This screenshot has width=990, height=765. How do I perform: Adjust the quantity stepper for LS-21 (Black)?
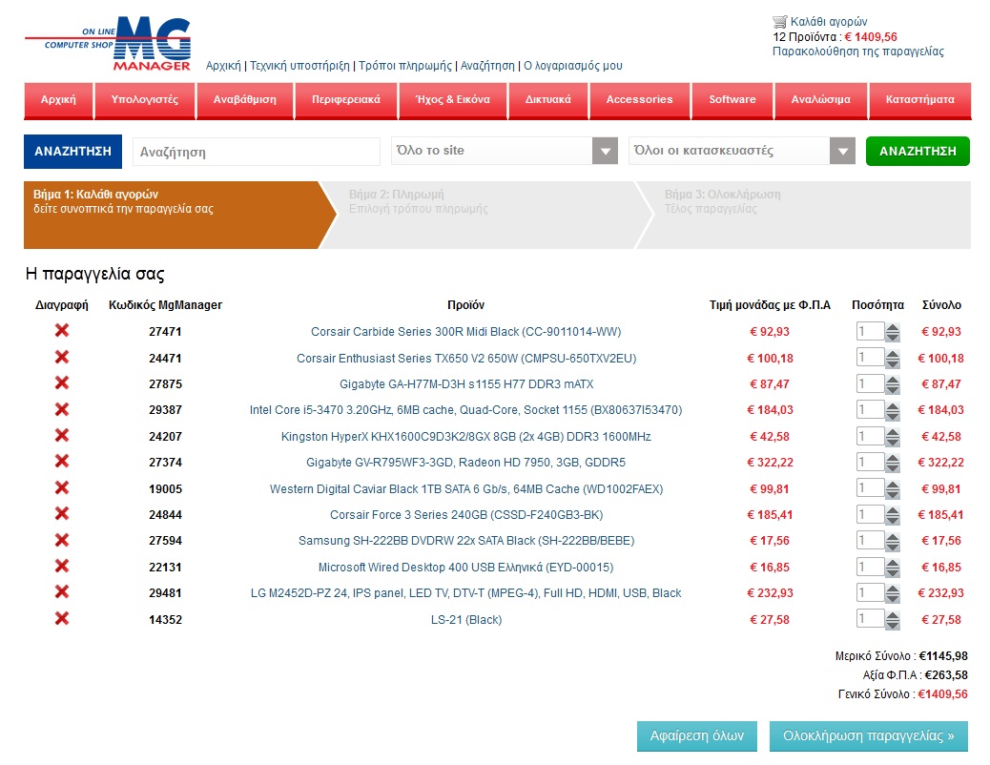click(892, 620)
